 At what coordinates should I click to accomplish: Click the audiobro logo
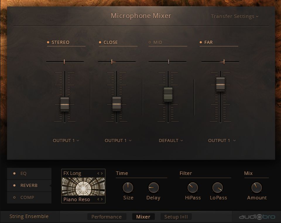point(257,217)
